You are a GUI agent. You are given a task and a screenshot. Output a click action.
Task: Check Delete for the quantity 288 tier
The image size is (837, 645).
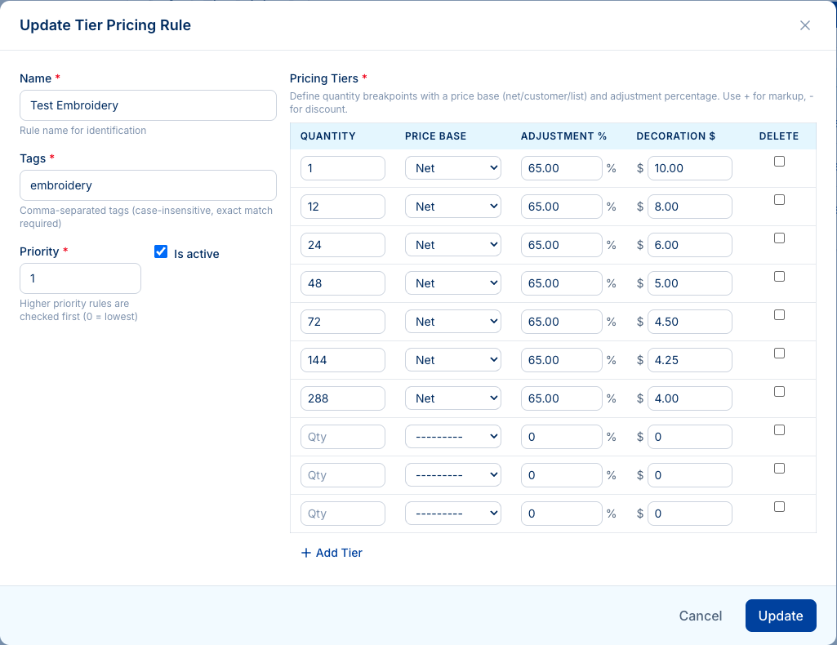[x=779, y=392]
